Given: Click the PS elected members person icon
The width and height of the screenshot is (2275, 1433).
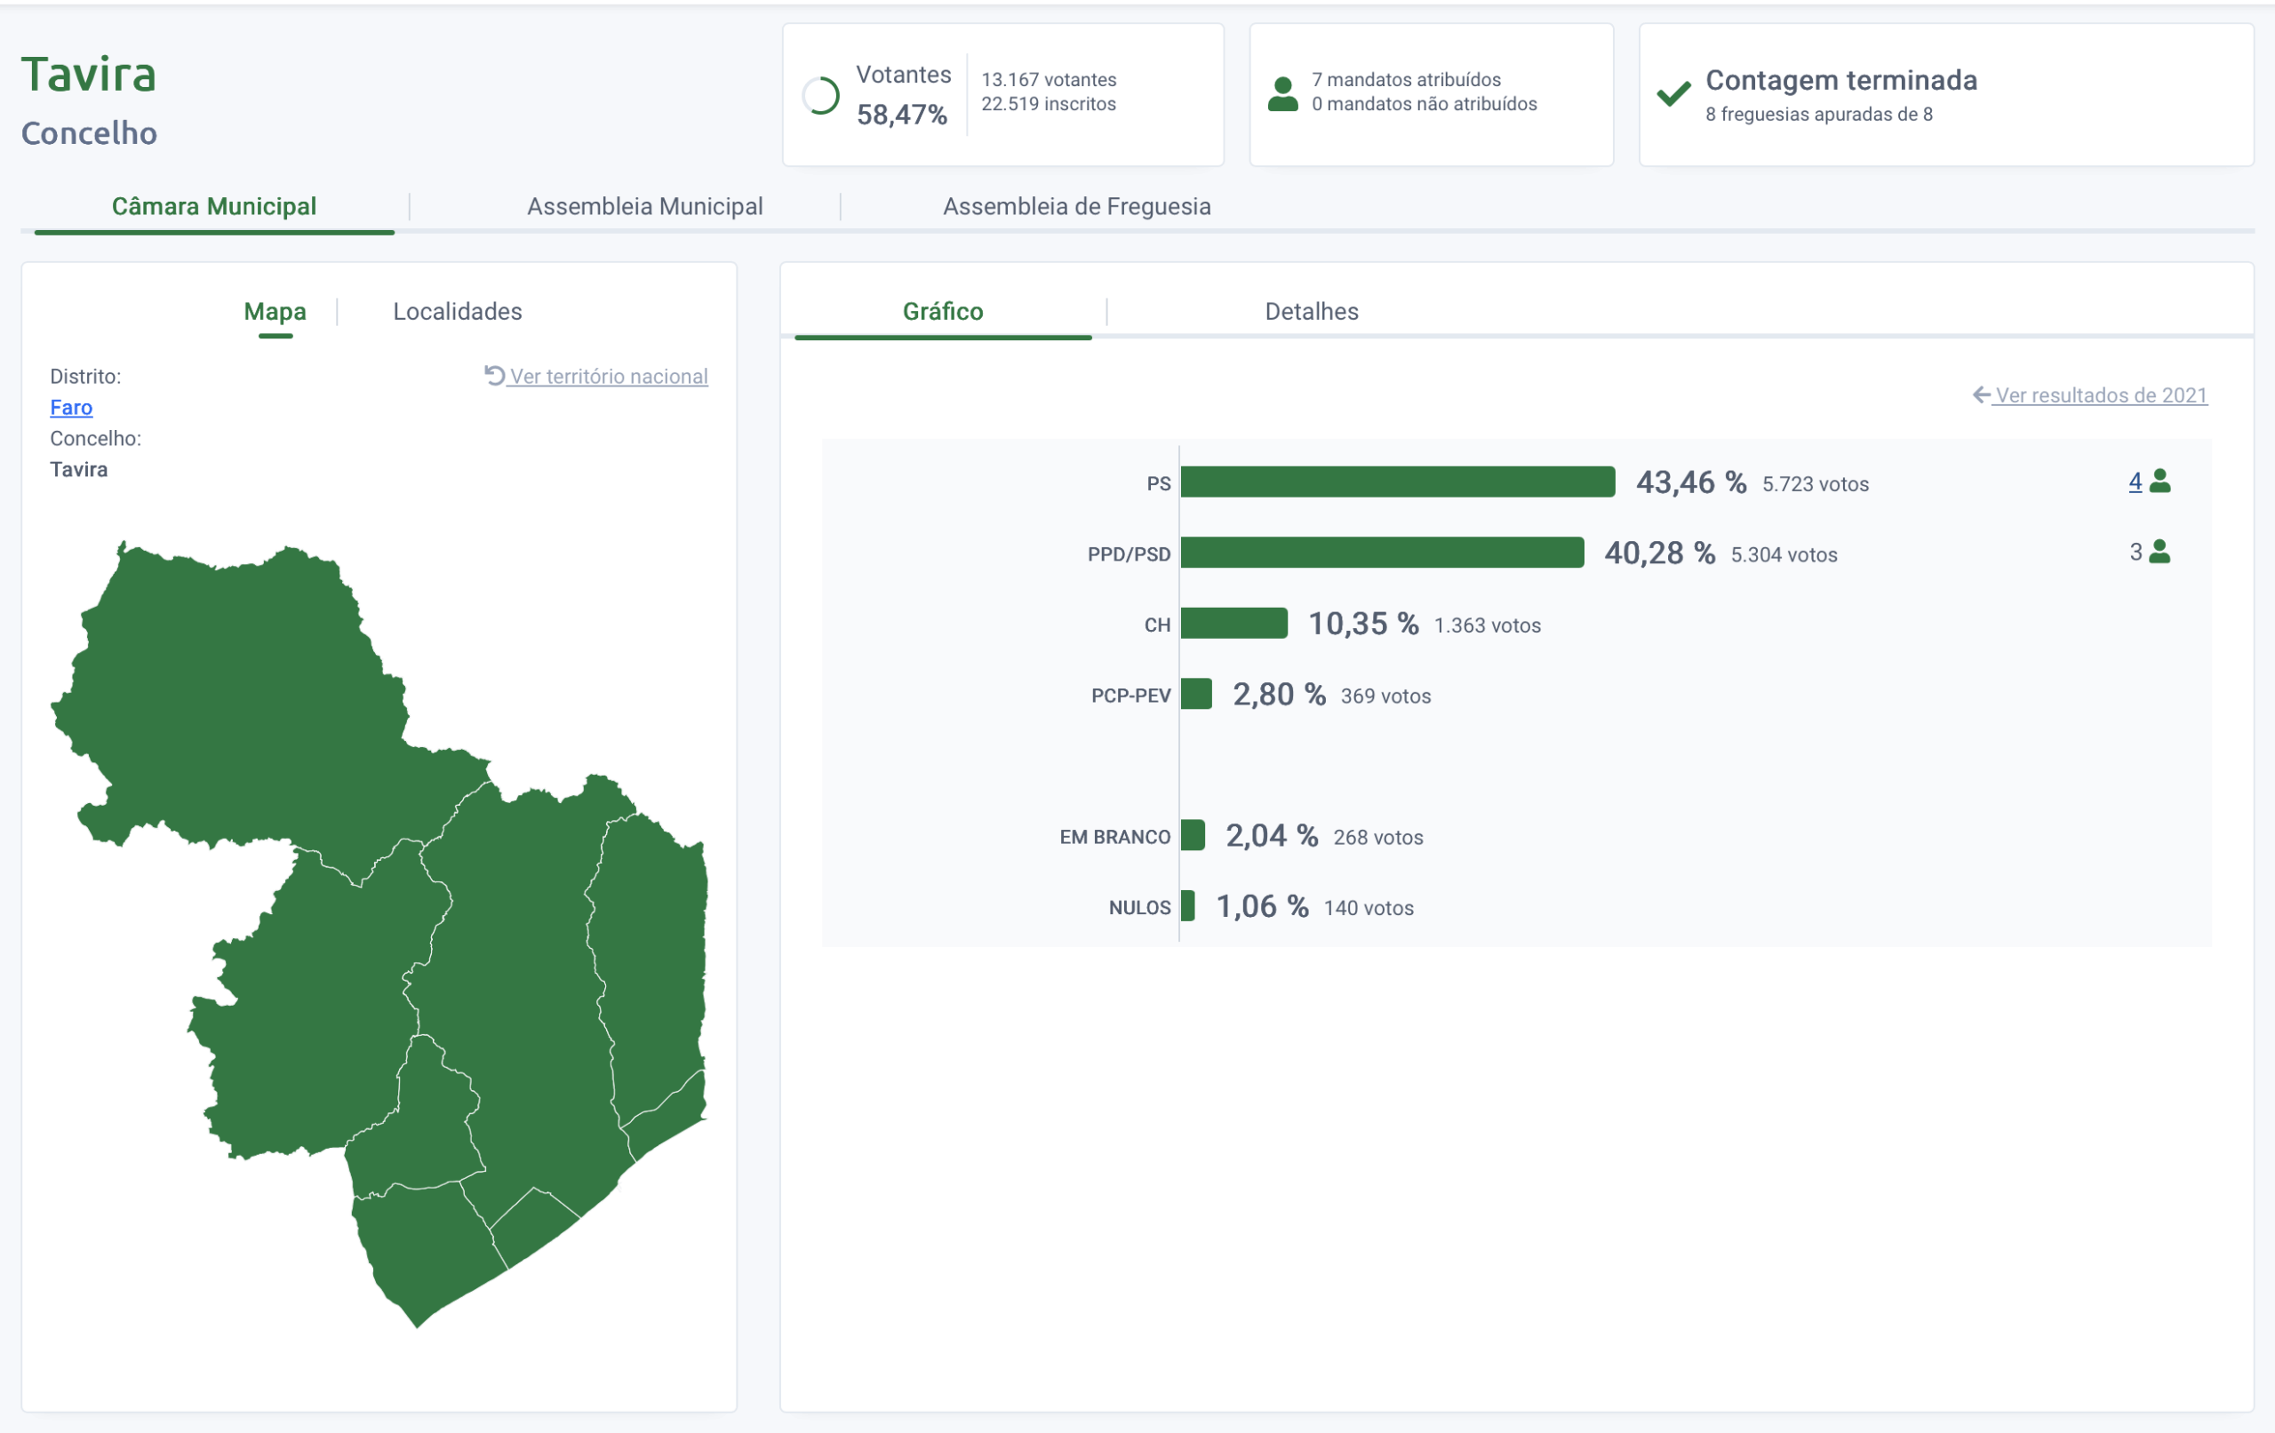Looking at the screenshot, I should click(2159, 482).
